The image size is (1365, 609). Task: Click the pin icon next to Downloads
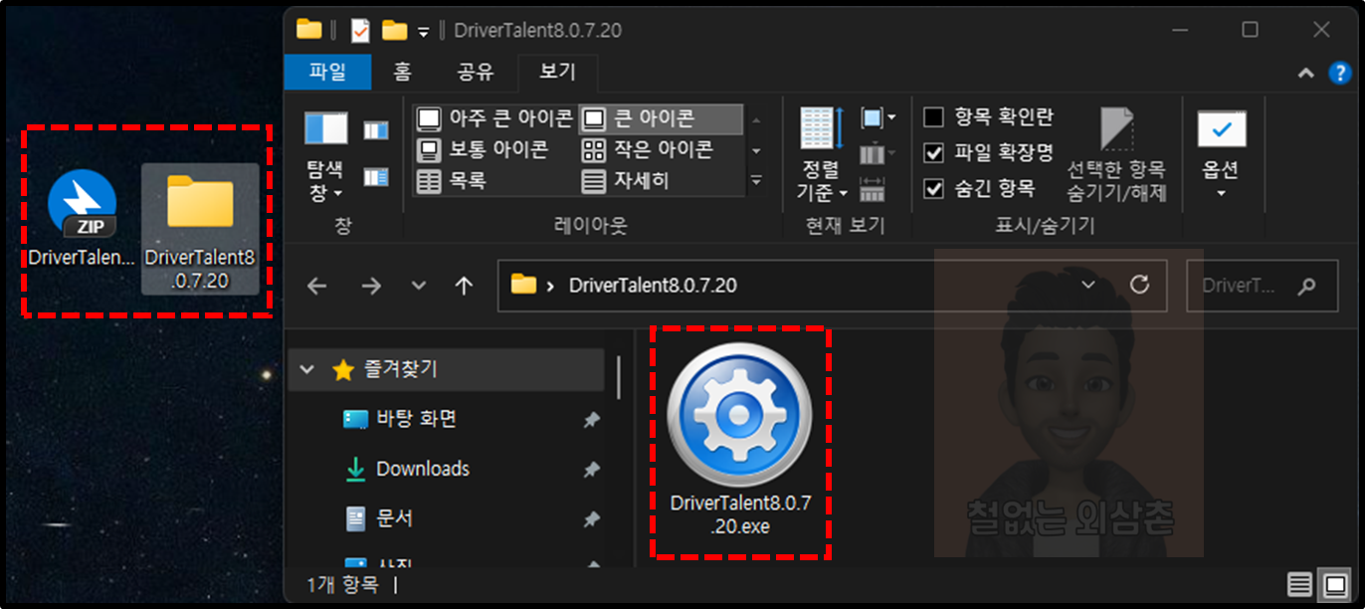[591, 470]
